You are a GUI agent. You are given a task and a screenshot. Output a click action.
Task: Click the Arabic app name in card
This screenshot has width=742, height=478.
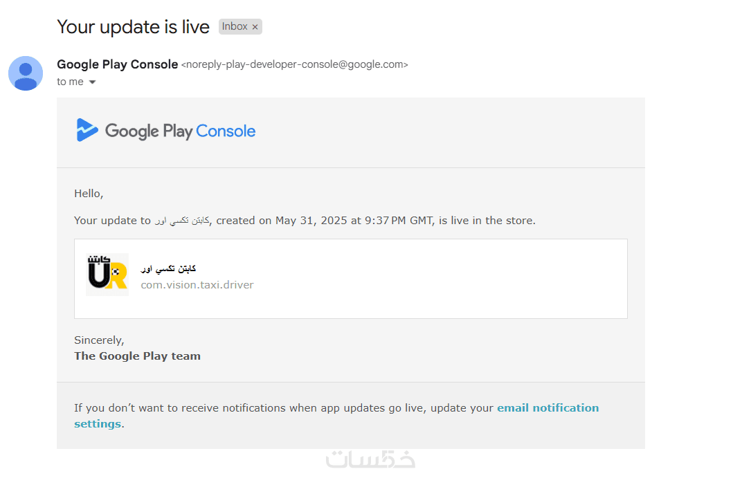pos(168,268)
